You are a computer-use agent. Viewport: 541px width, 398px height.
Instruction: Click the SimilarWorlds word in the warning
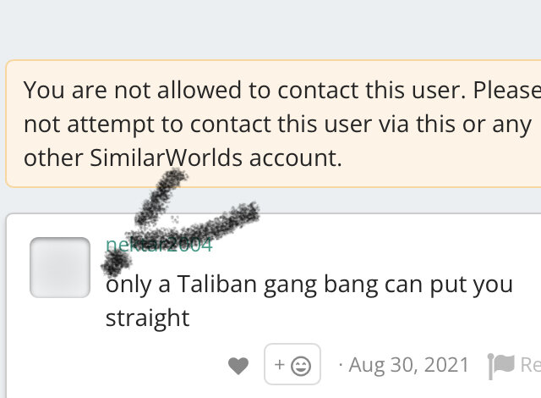click(167, 158)
